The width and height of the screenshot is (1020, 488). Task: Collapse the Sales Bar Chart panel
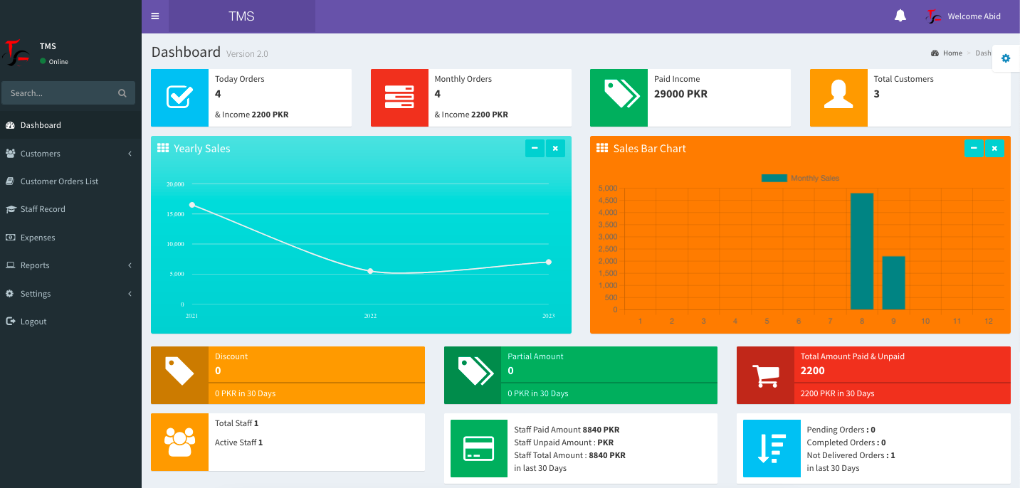[974, 148]
